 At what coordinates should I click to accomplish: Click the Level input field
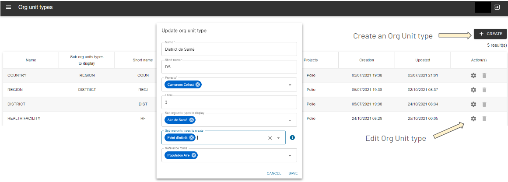tap(229, 102)
